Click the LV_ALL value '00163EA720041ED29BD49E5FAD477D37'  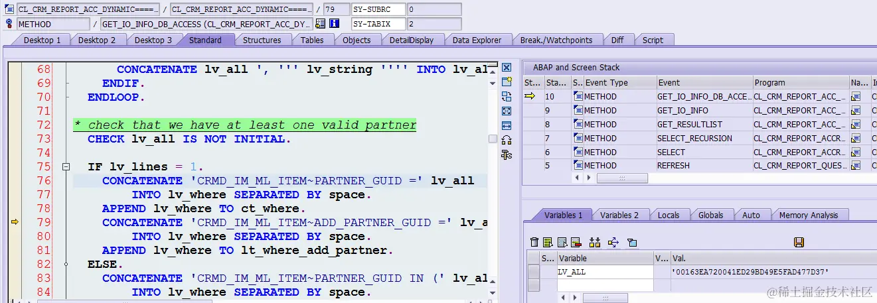[x=751, y=272]
